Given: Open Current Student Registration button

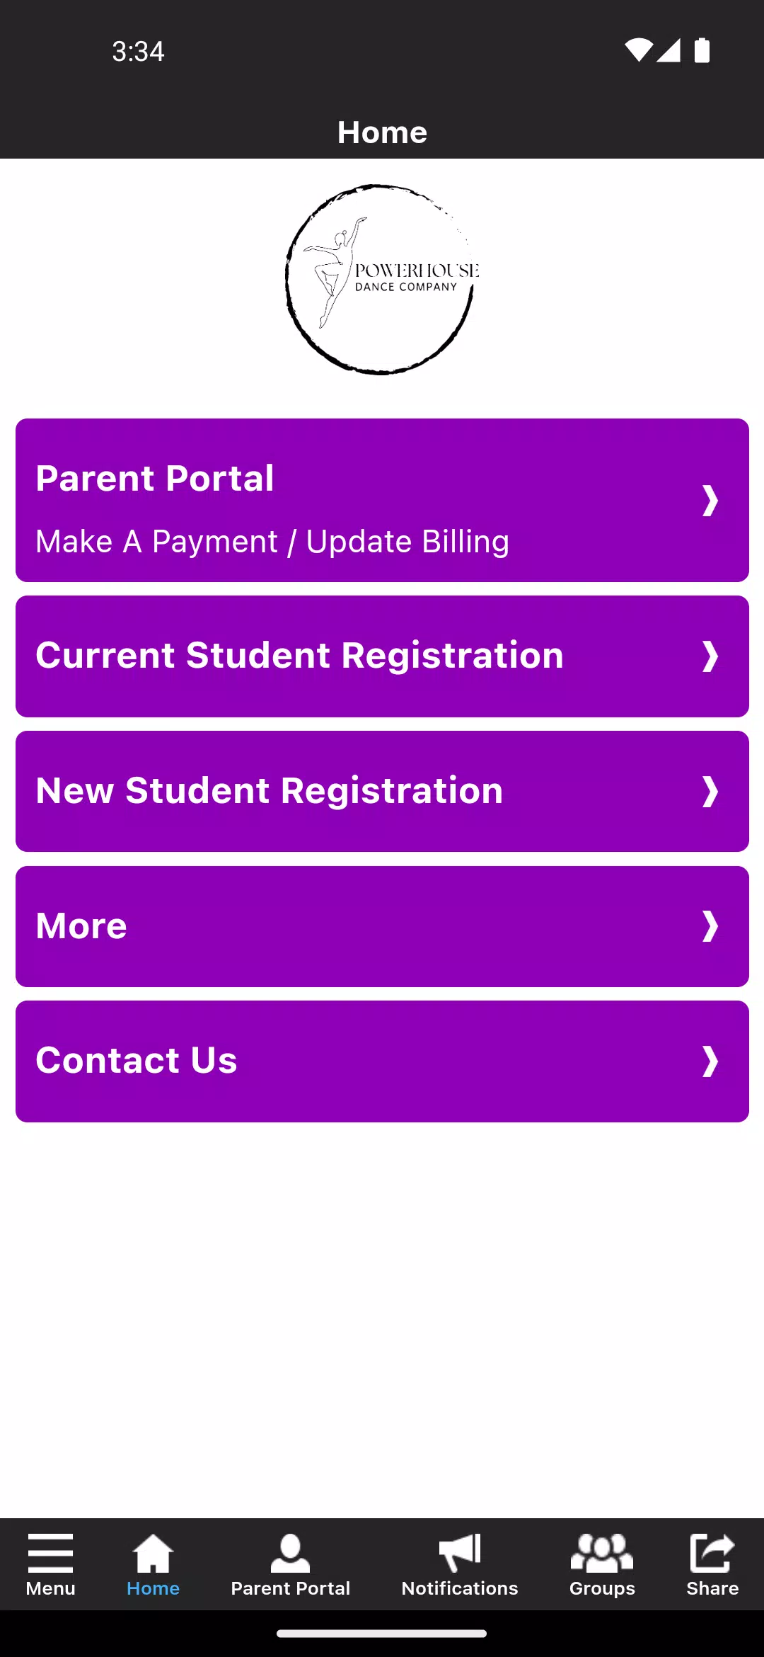Looking at the screenshot, I should click(x=300, y=656).
